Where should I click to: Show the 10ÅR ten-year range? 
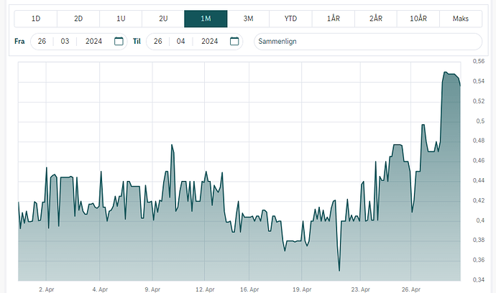[x=418, y=19]
